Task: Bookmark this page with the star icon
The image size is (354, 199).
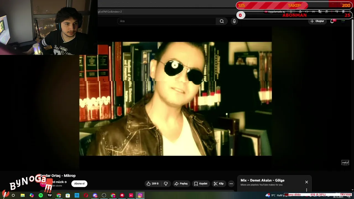Action: [x=291, y=12]
